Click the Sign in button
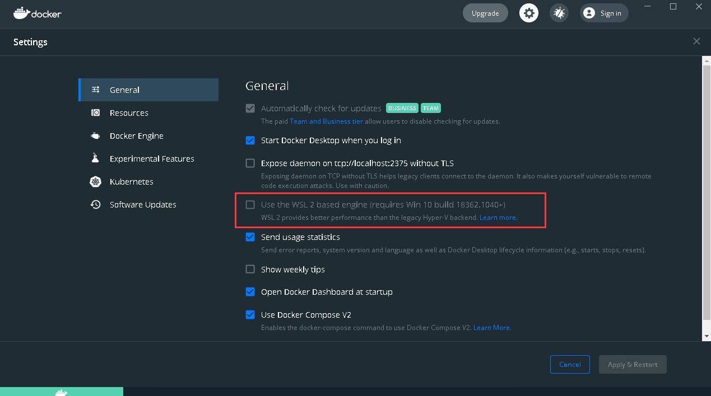The width and height of the screenshot is (711, 396). (603, 12)
